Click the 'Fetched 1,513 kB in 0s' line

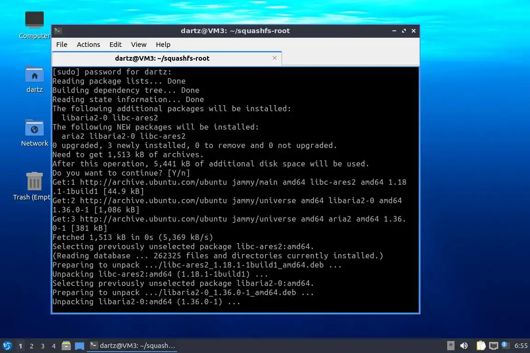[132, 238]
